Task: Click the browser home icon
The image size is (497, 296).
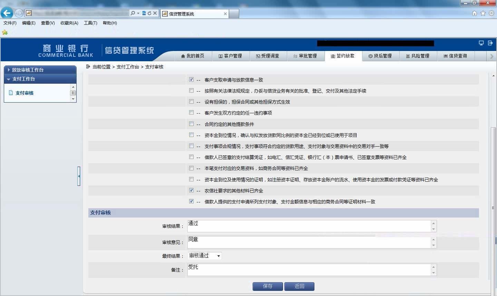Action: point(475,13)
